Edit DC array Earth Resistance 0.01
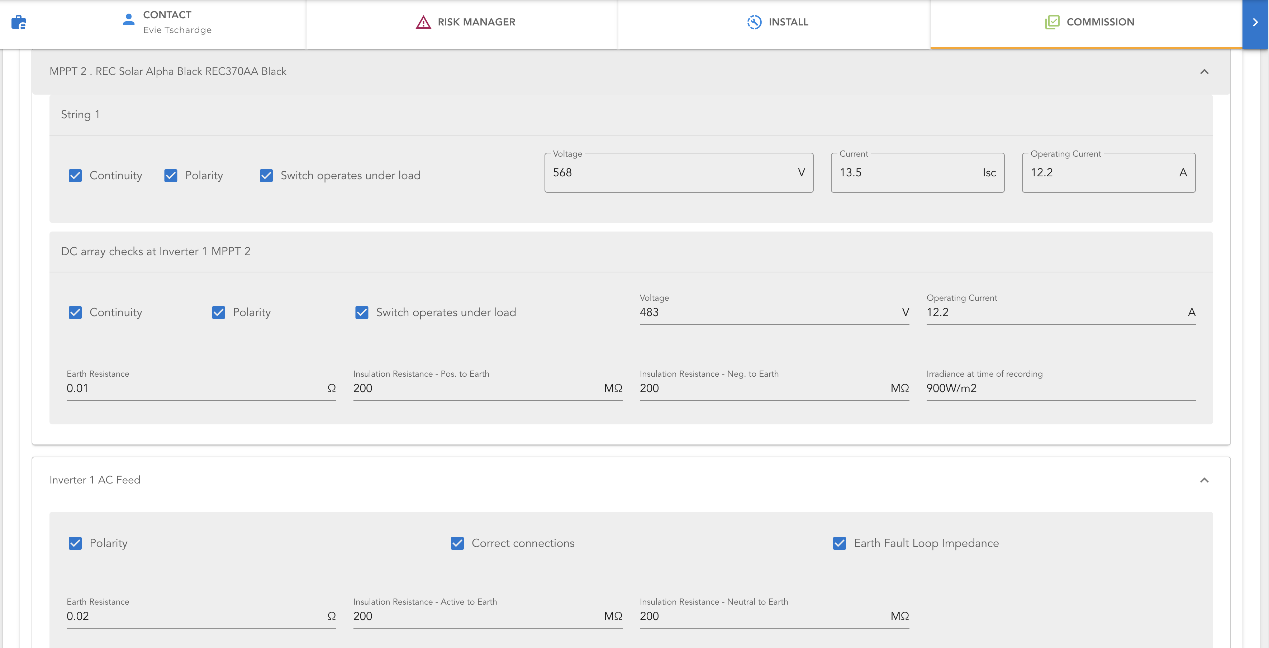This screenshot has height=648, width=1269. (201, 388)
